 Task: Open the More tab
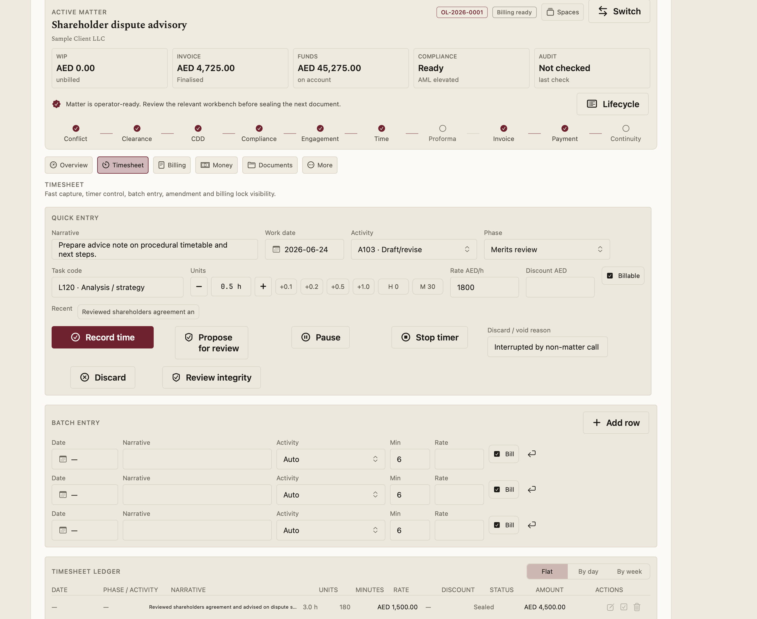pos(320,165)
